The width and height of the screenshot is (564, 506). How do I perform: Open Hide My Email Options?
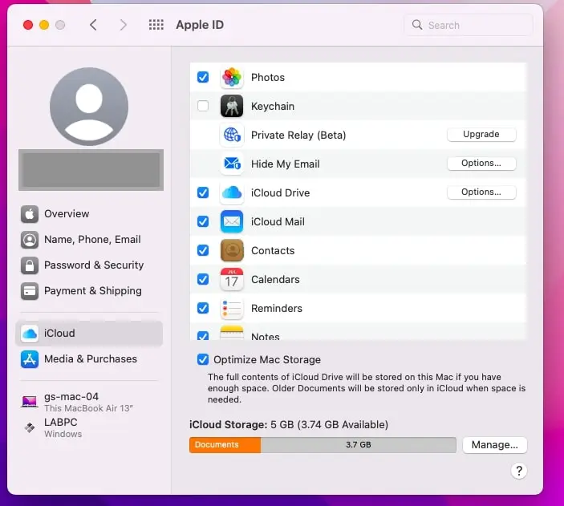pos(481,164)
